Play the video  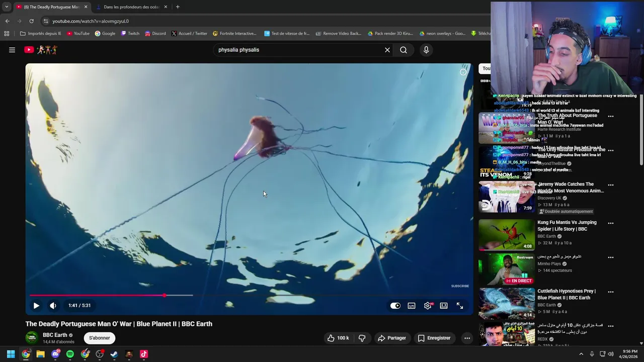tap(36, 305)
